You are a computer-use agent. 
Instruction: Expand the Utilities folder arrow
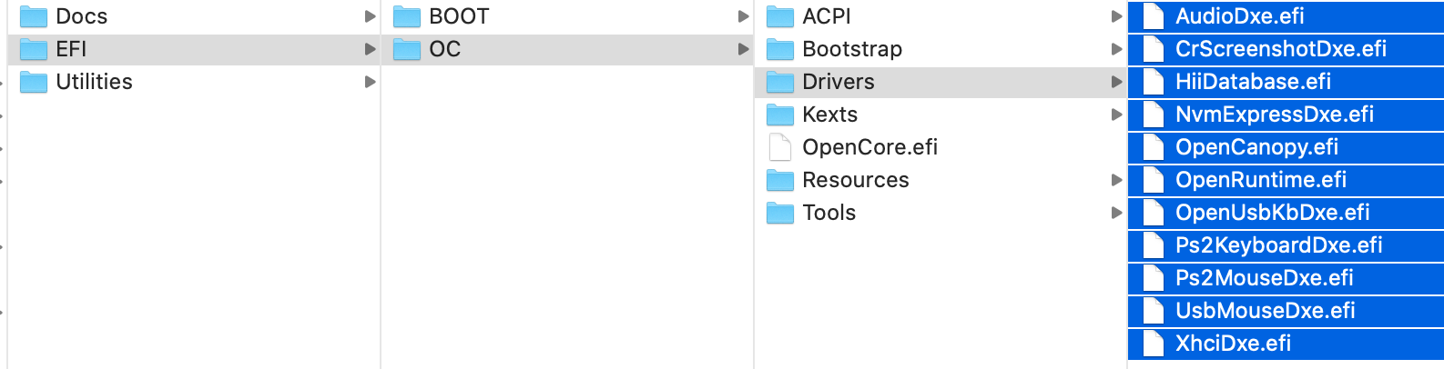click(370, 82)
